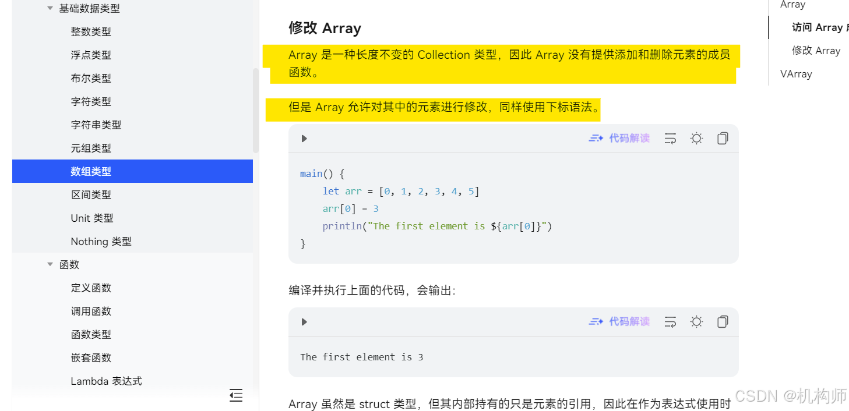
Task: Enable word wrap in the first code block
Action: pos(670,138)
